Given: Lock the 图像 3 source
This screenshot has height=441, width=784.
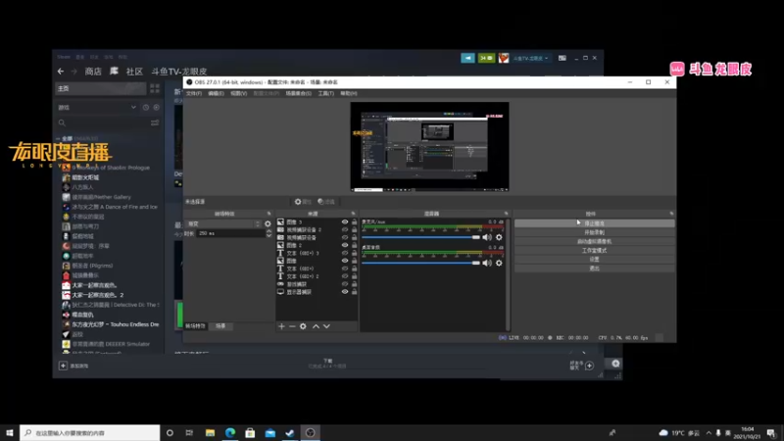Looking at the screenshot, I should coord(354,222).
